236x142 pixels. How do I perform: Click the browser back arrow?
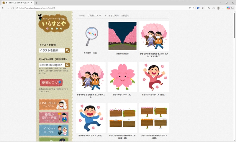(x=3, y=8)
